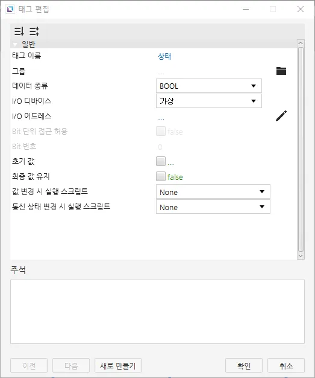Viewport: 315px width, 378px height.
Task: Open the I/O 디바이스 dropdown
Action: [x=209, y=101]
